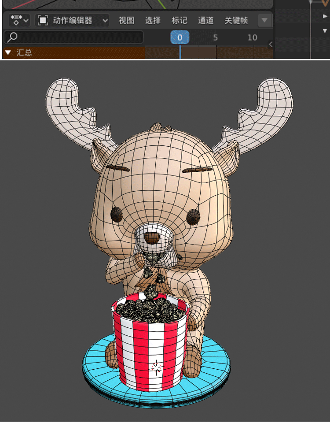Viewport: 330px width, 423px height.
Task: Open the 标记 menu
Action: [179, 20]
